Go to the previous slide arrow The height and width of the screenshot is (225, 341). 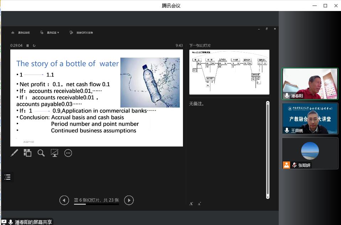(x=64, y=201)
